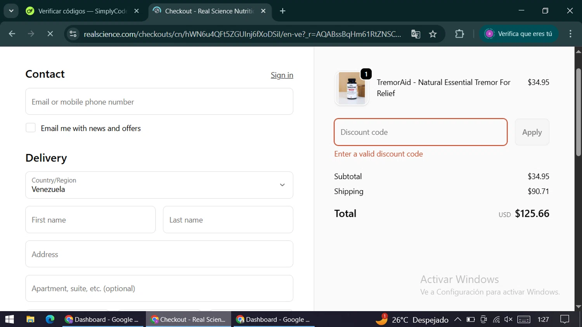Viewport: 582px width, 327px height.
Task: View site information icon in address bar
Action: click(x=73, y=34)
